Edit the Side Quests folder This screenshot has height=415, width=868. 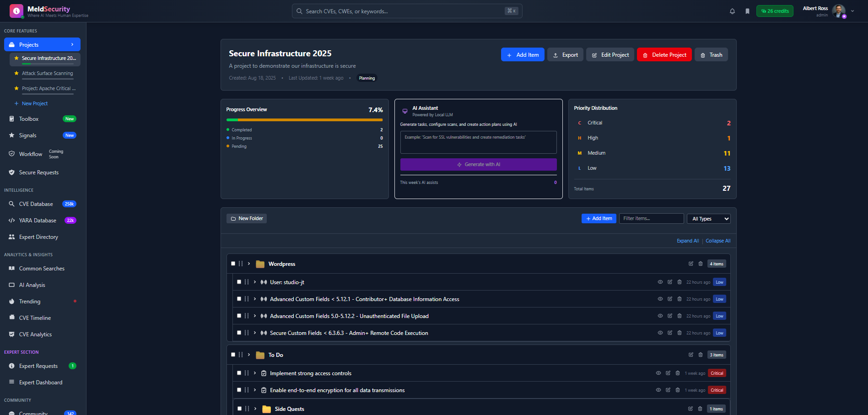[690, 409]
